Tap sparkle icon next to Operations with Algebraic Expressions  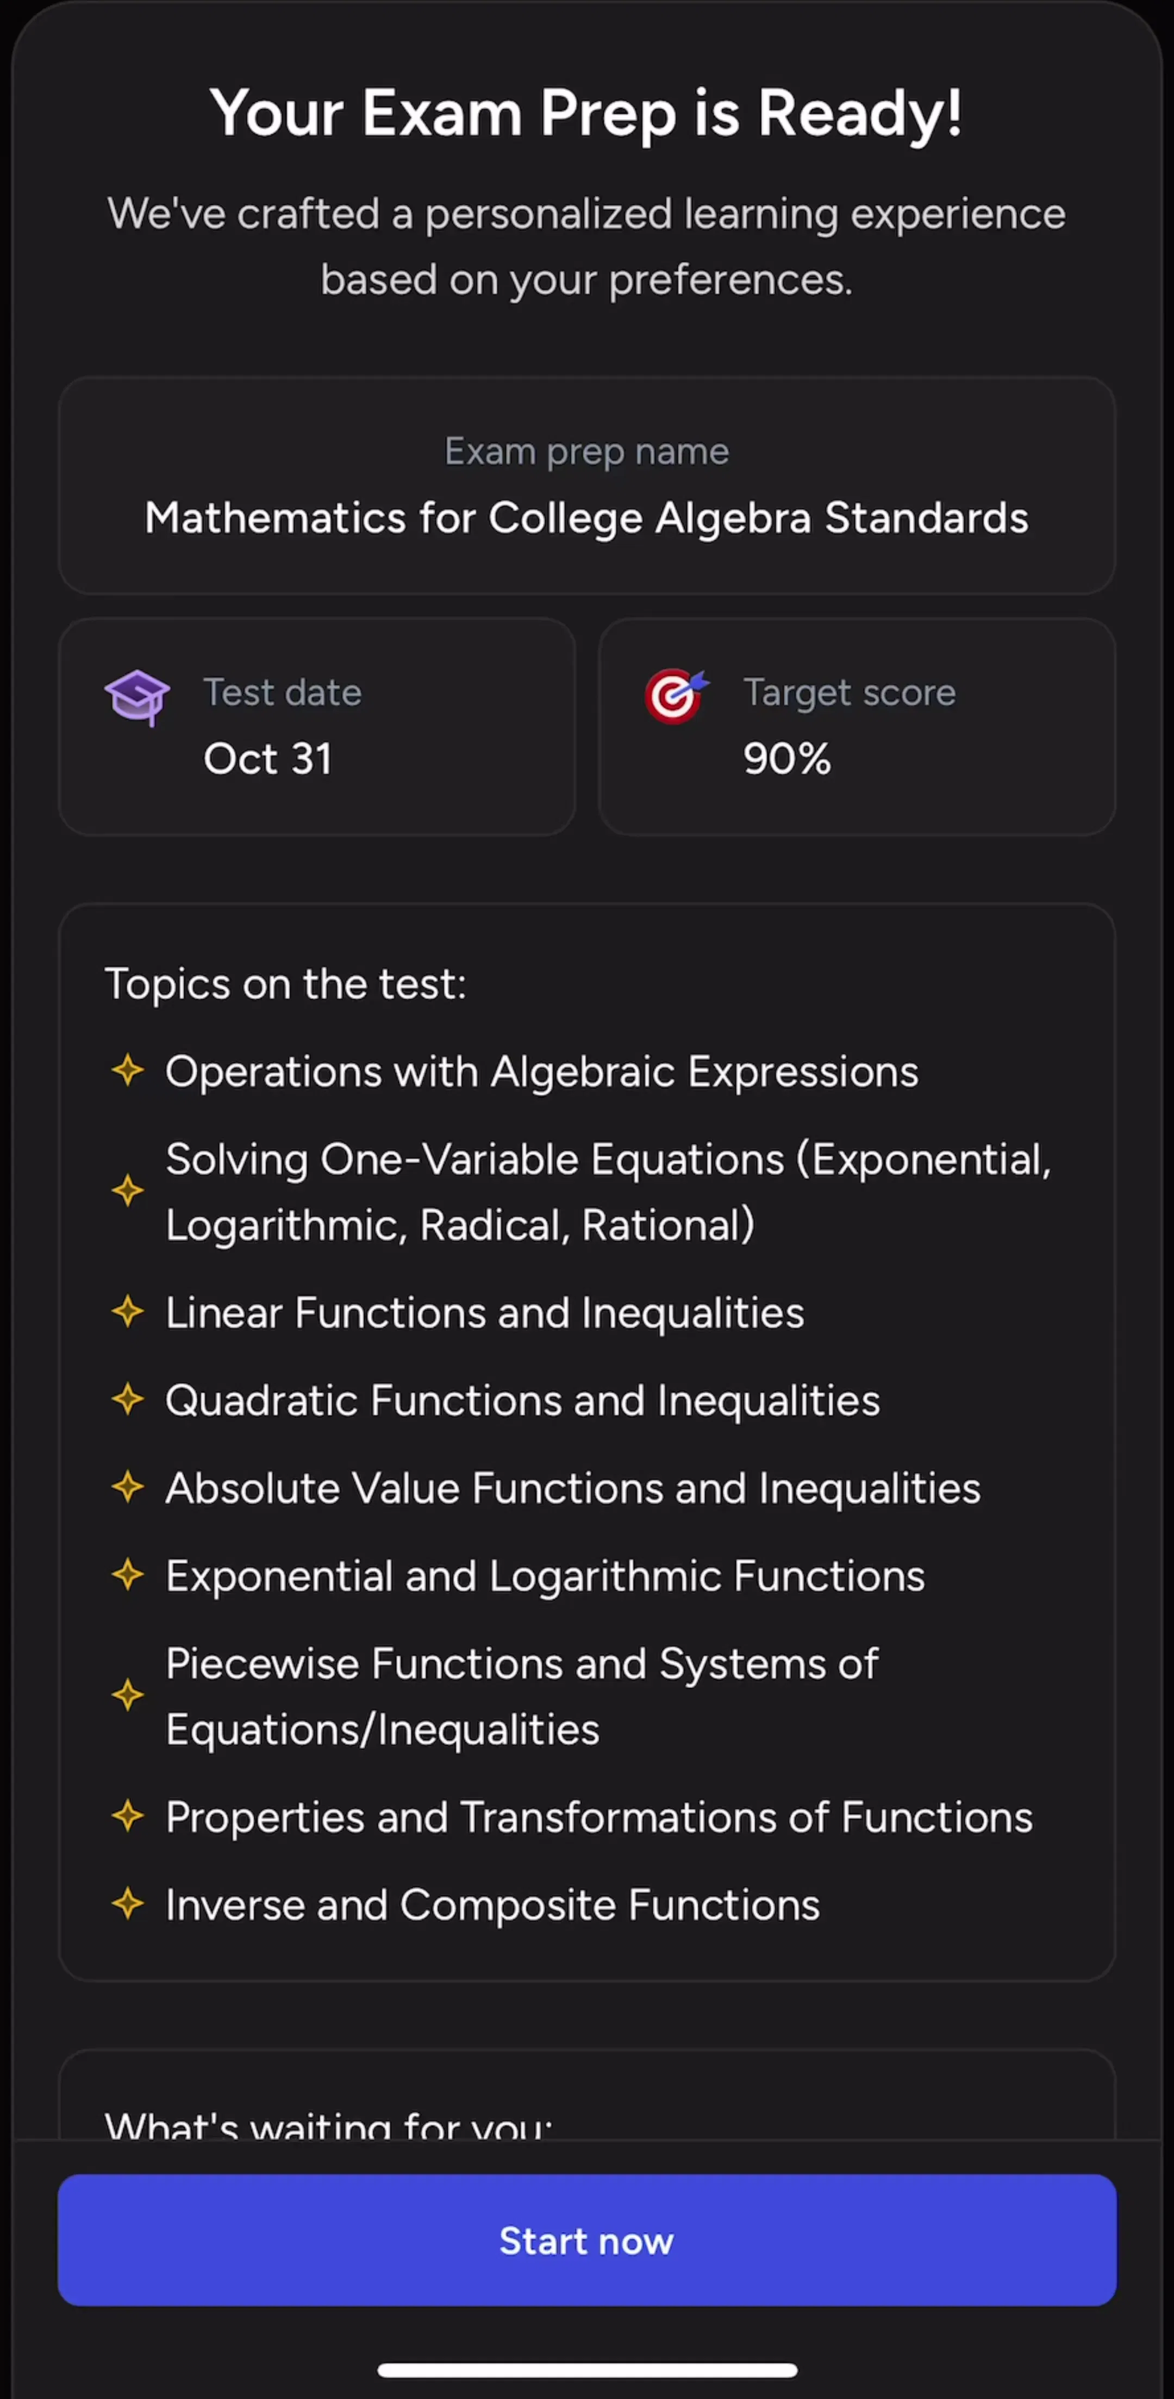[128, 1070]
